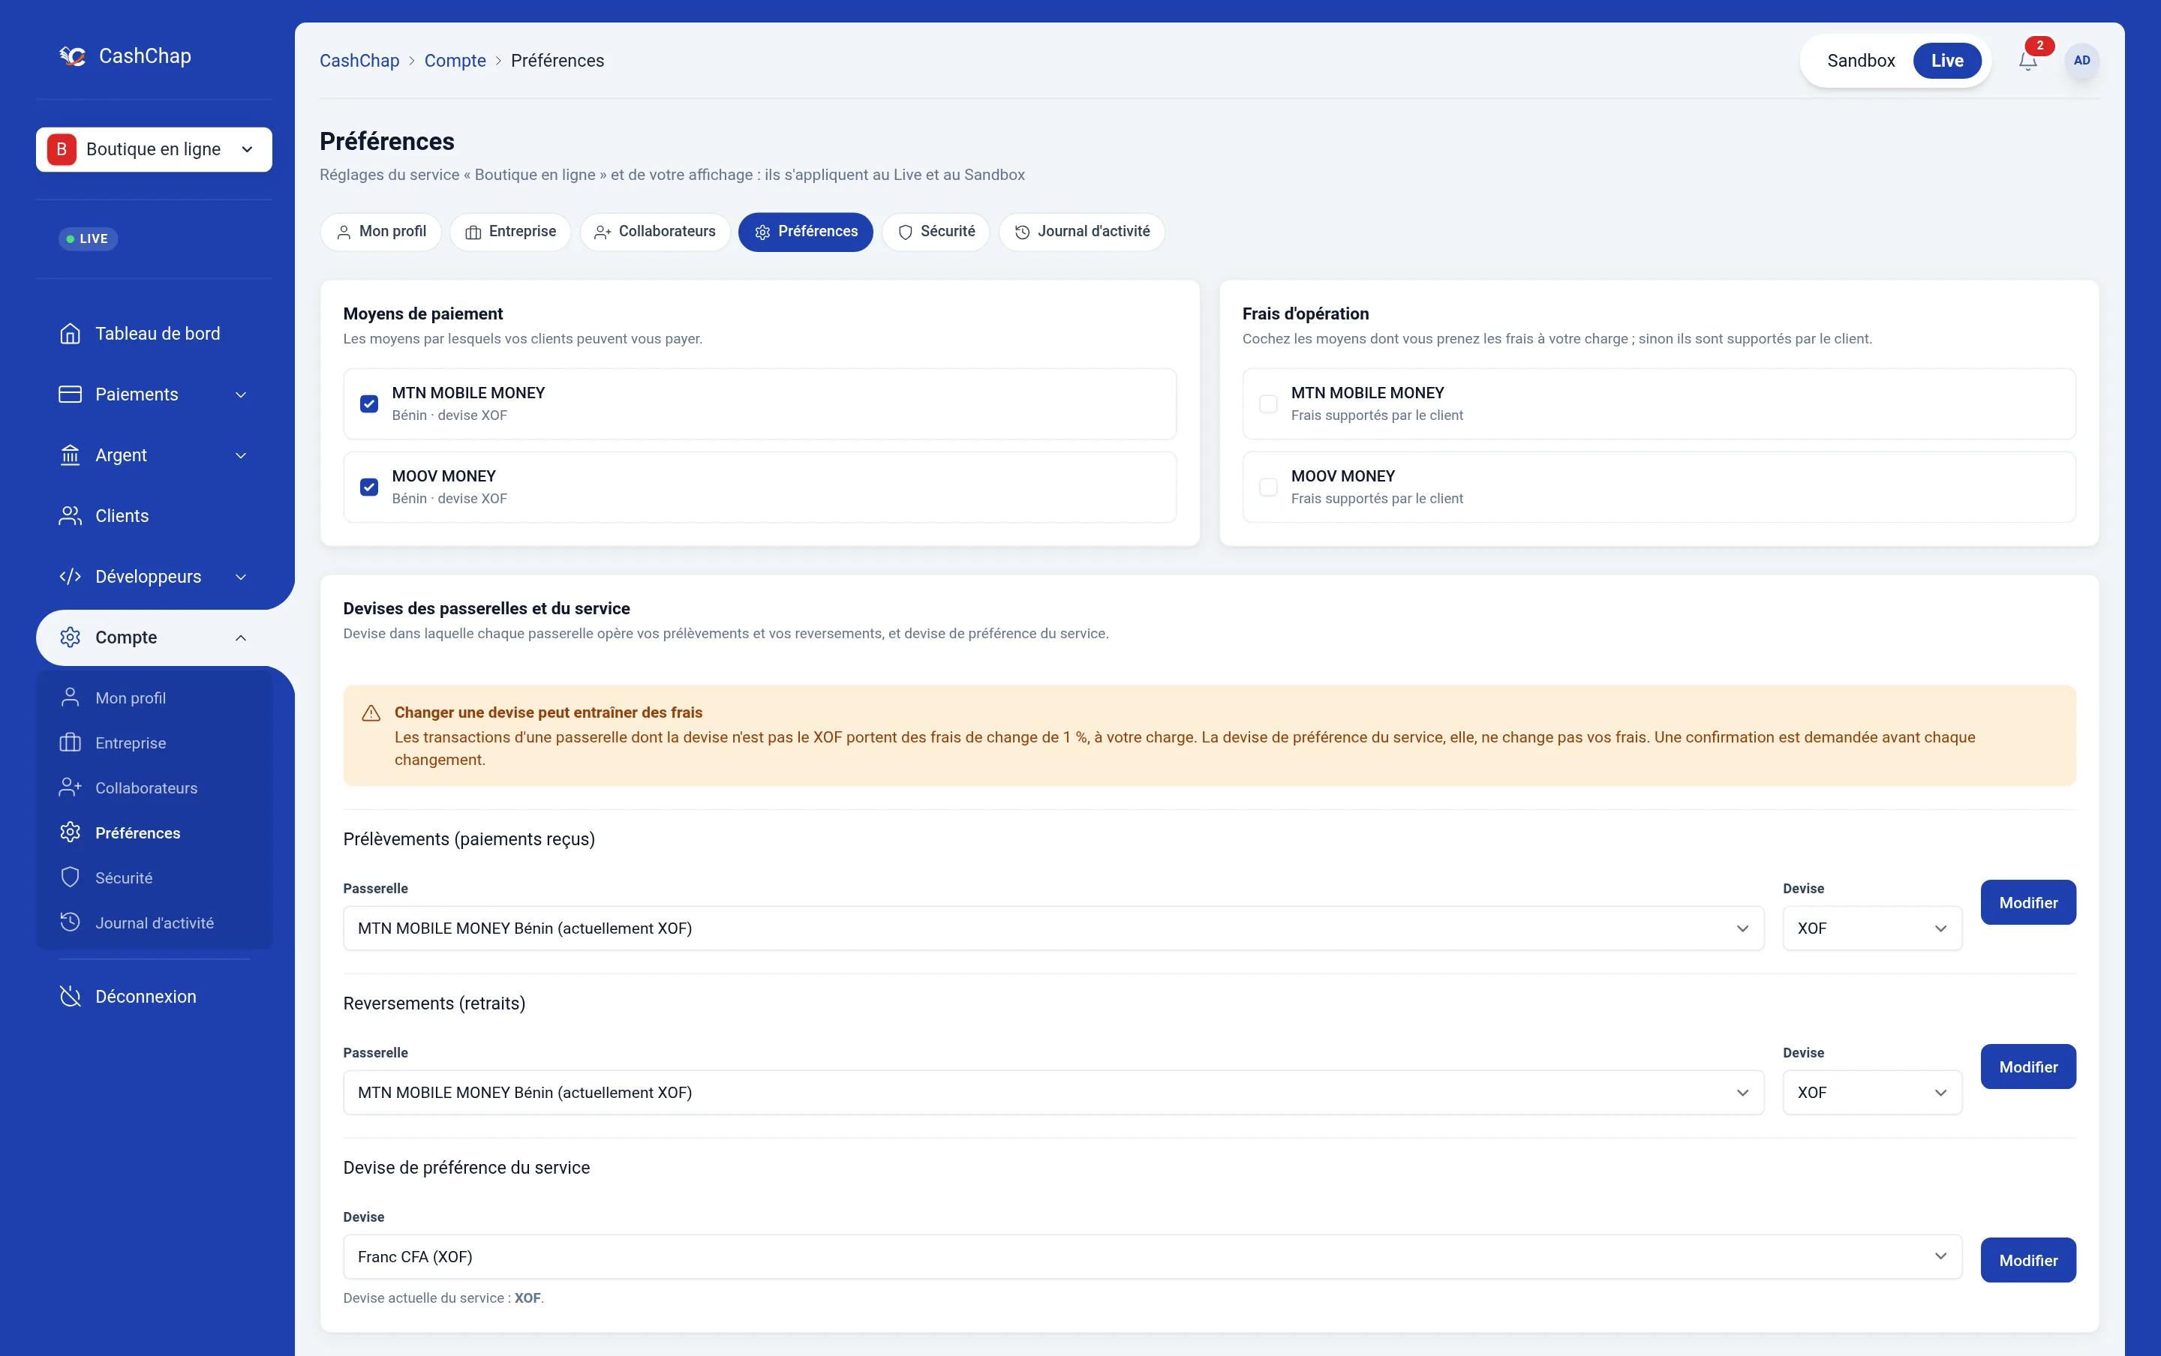The width and height of the screenshot is (2161, 1356).
Task: Click the sidebar Collaborateurs icon
Action: 70,787
